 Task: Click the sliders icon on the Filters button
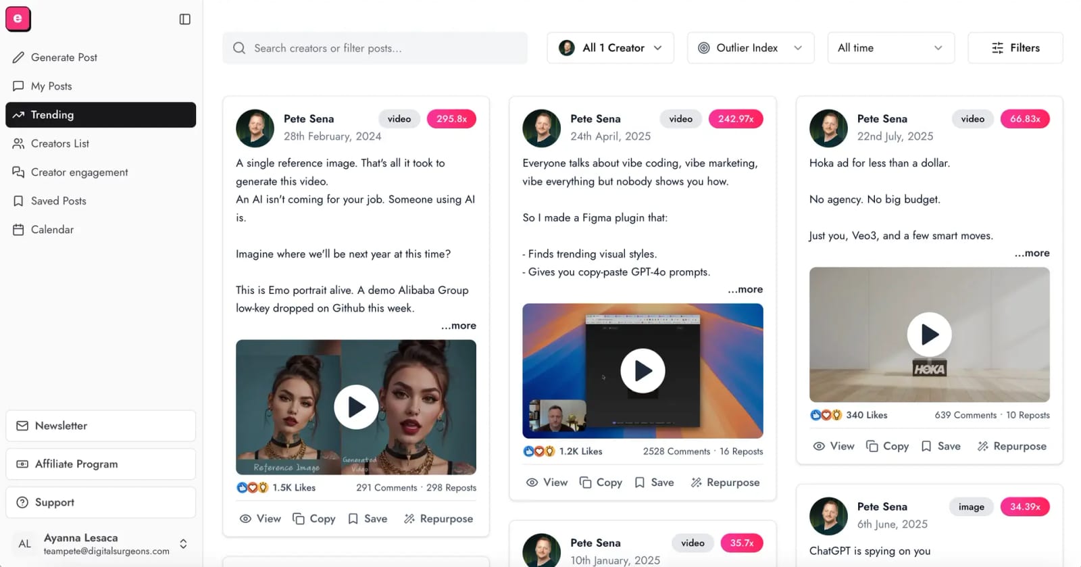[x=997, y=48]
